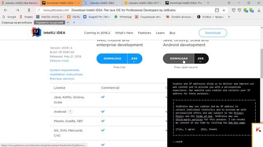The image size is (263, 147).
Task: Click black DOWNLOAD button for Community
Action: (x=179, y=59)
